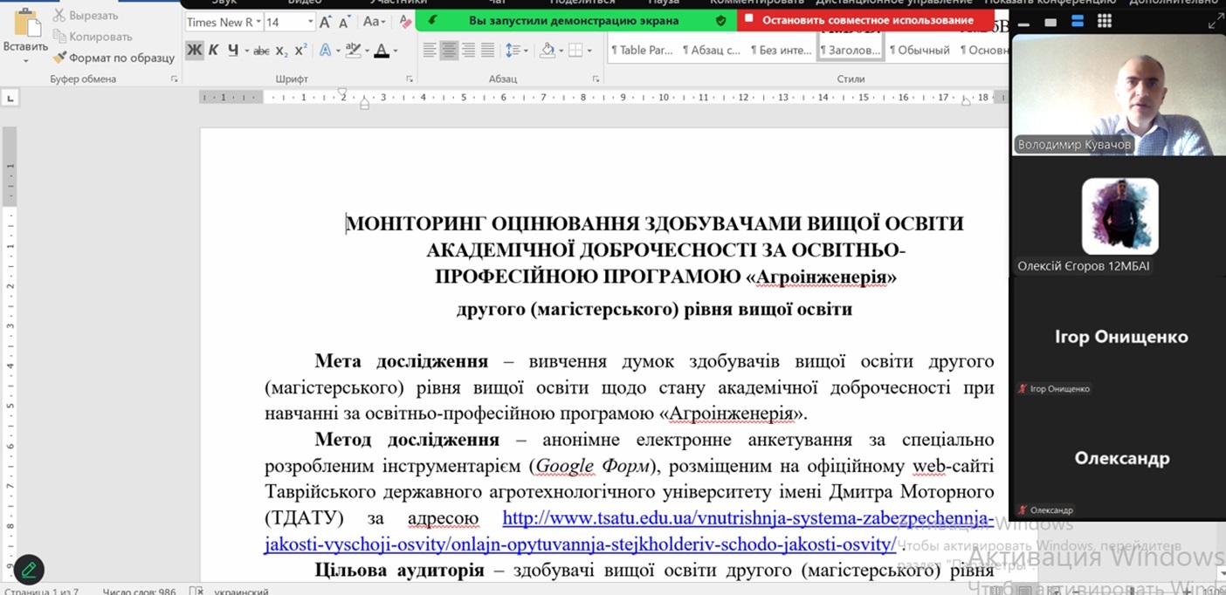
Task: Toggle italic (К) formatting
Action: (214, 51)
